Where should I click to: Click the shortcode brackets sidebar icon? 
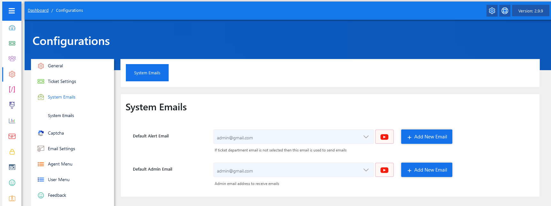[12, 89]
